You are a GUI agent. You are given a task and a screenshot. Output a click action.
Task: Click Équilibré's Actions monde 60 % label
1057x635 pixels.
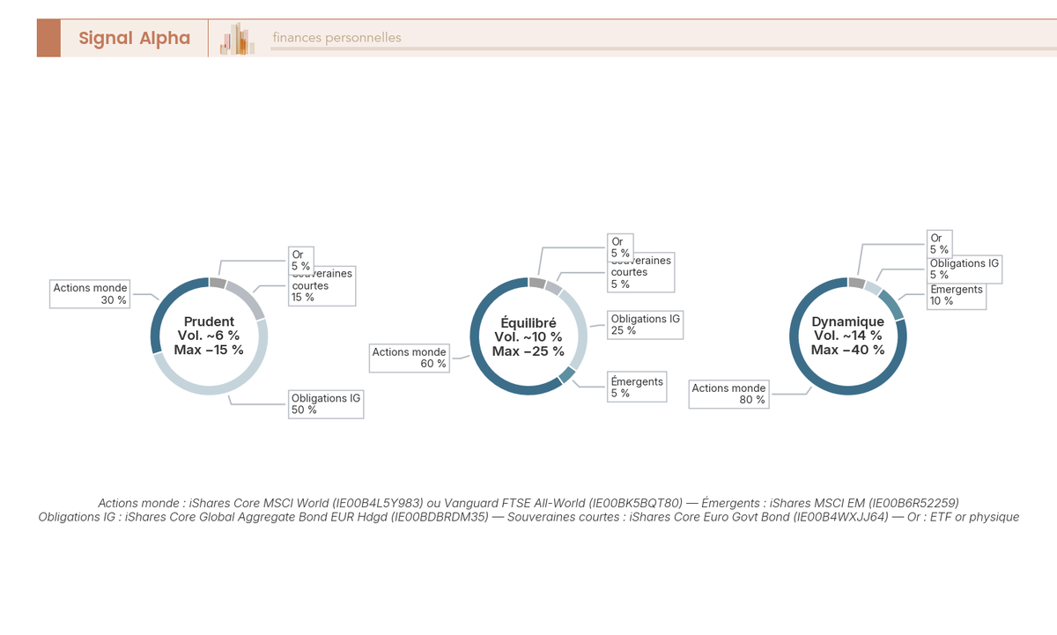[410, 358]
